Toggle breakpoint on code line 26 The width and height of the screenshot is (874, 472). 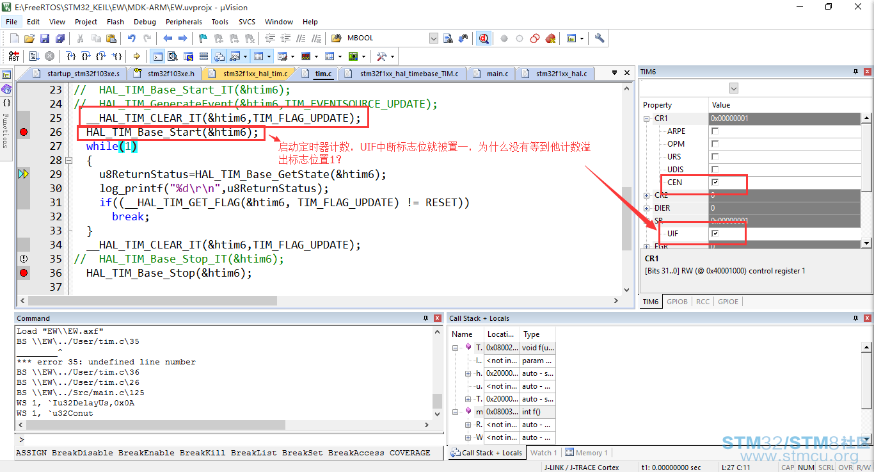pos(24,132)
